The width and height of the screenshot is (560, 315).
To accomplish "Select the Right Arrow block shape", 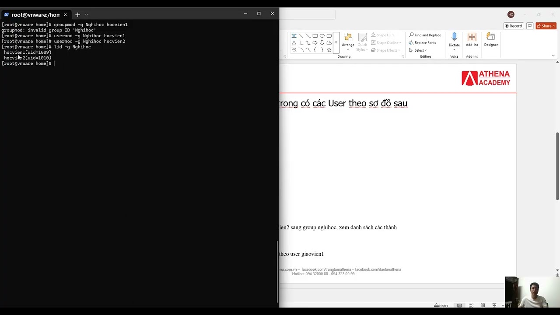I will (x=315, y=43).
